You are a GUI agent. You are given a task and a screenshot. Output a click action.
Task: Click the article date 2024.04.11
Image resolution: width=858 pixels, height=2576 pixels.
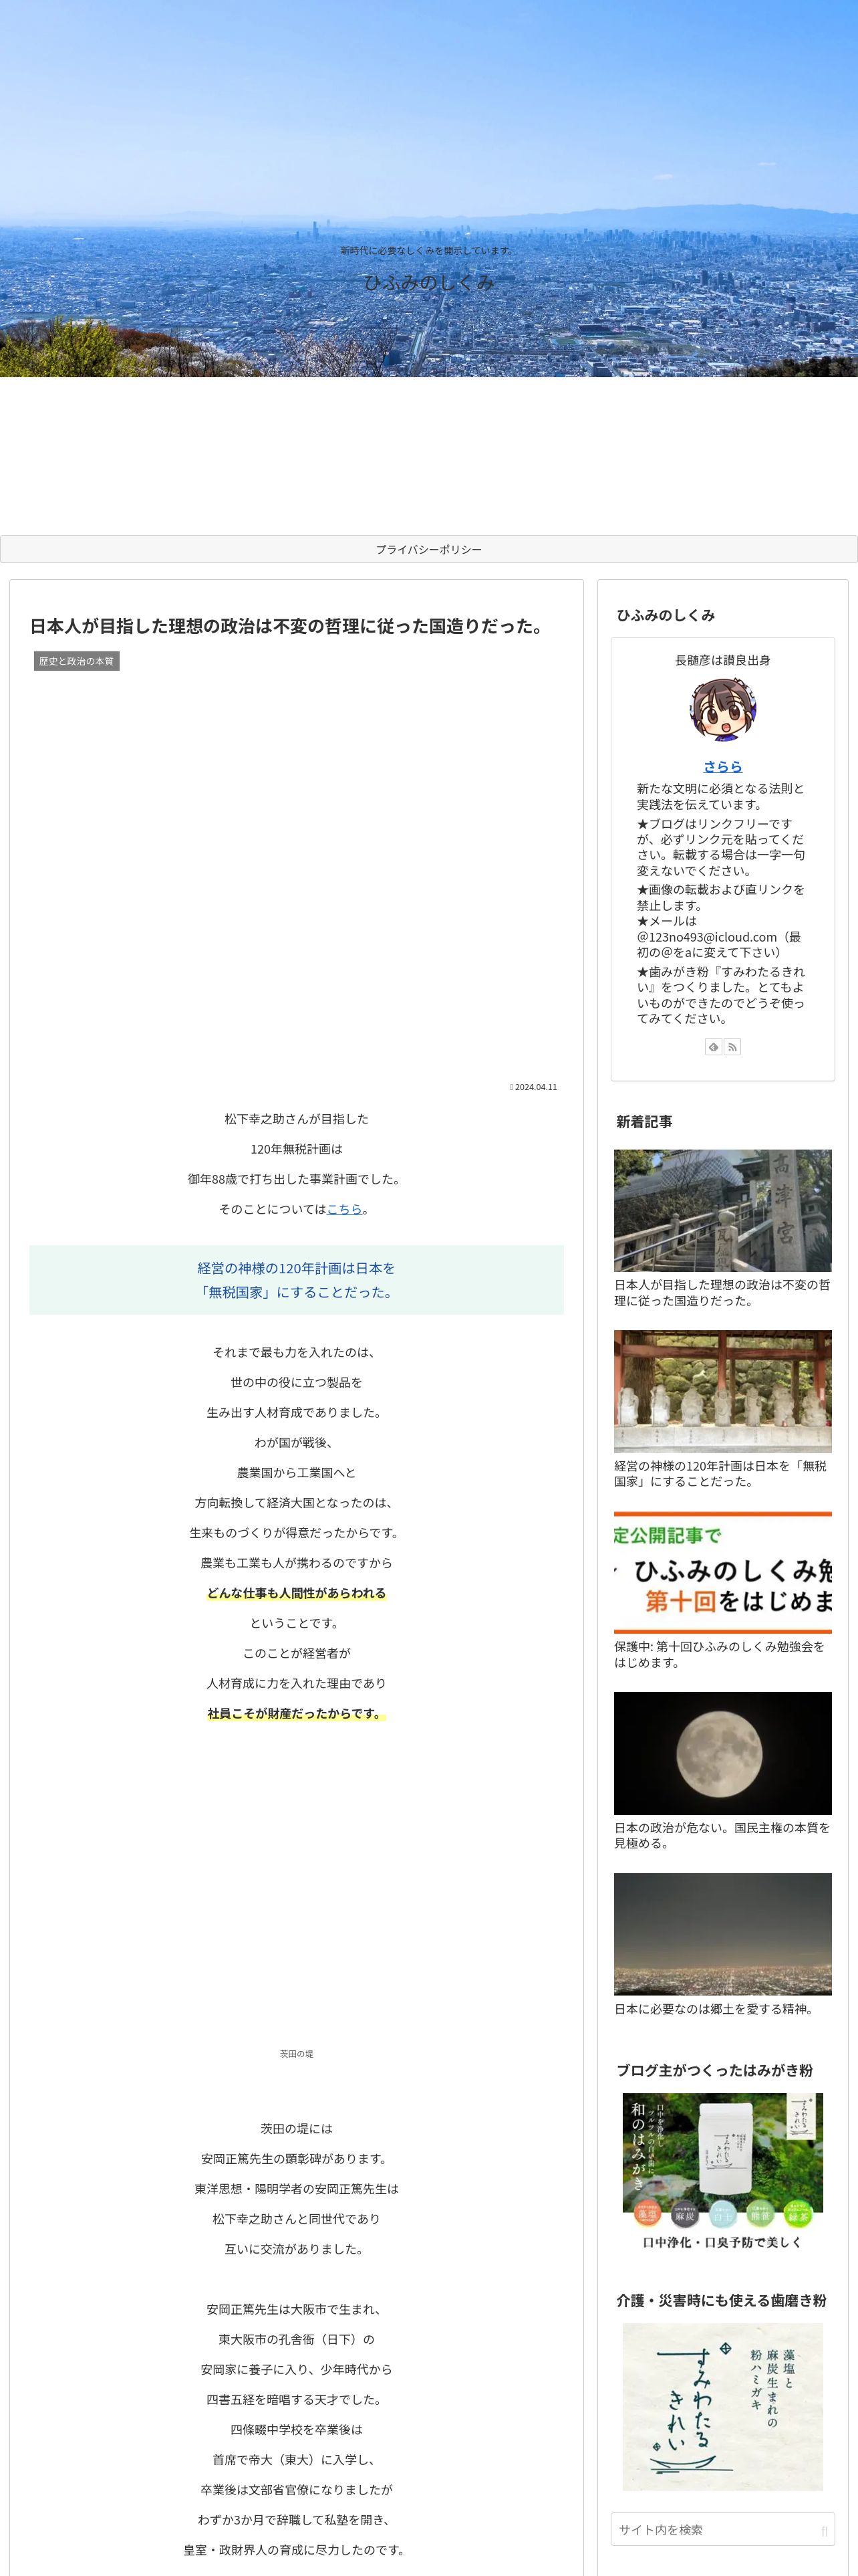[535, 1087]
